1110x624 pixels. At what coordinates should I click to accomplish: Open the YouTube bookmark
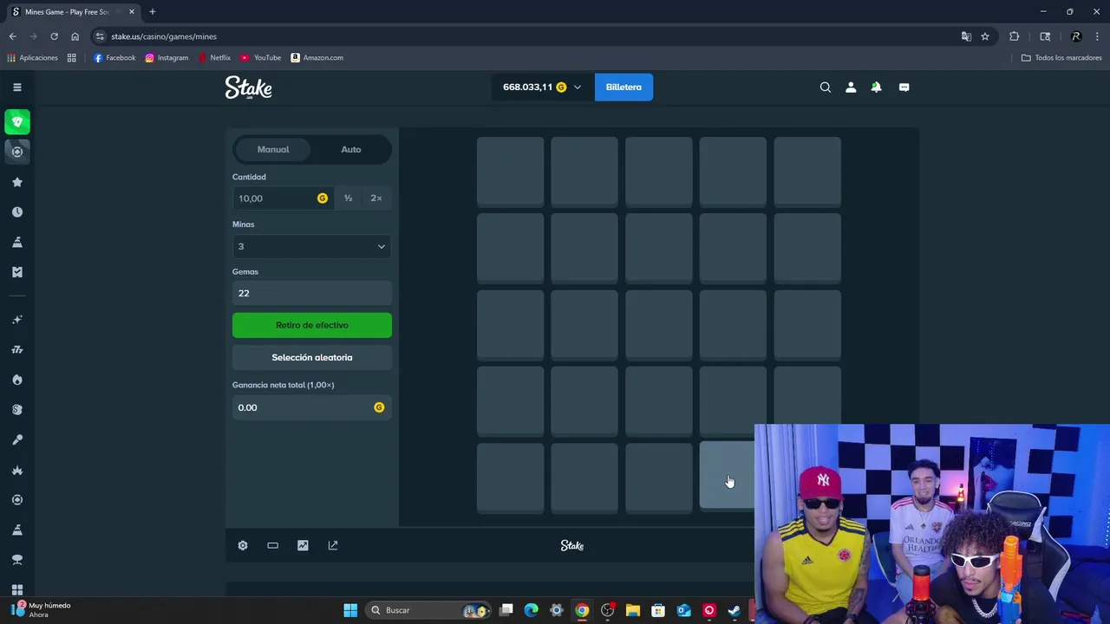[261, 57]
